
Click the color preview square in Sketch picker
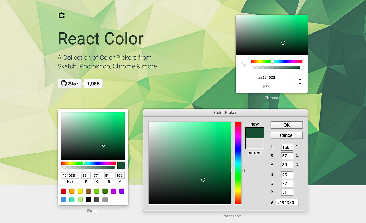pos(121,165)
